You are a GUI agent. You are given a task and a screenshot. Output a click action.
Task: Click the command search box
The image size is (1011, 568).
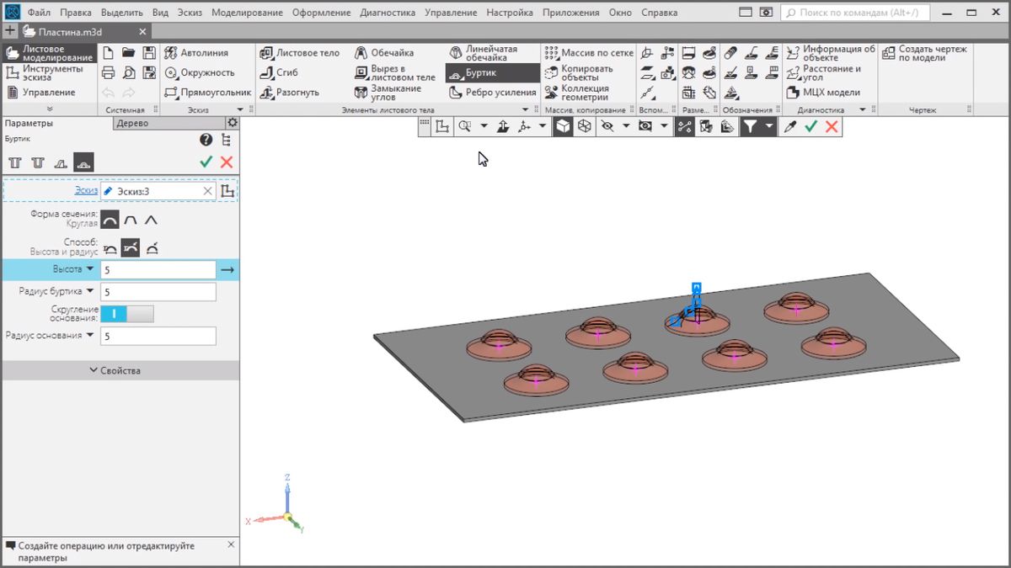(855, 13)
